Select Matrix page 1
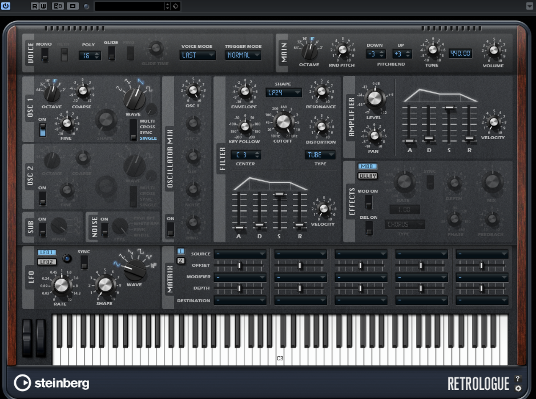 coord(180,251)
